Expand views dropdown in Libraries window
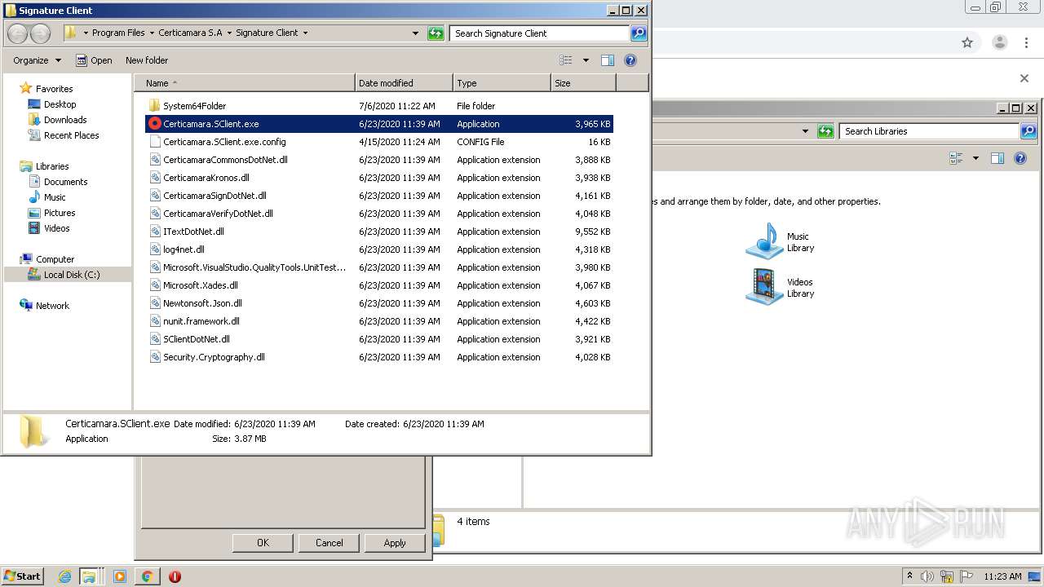Screen dimensions: 1044x587 point(975,158)
